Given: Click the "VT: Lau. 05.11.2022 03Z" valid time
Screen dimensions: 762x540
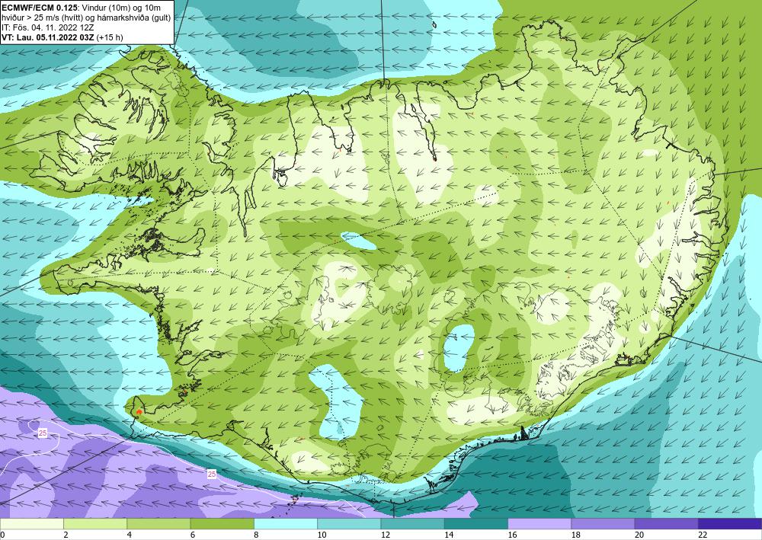Looking at the screenshot, I should (48, 37).
